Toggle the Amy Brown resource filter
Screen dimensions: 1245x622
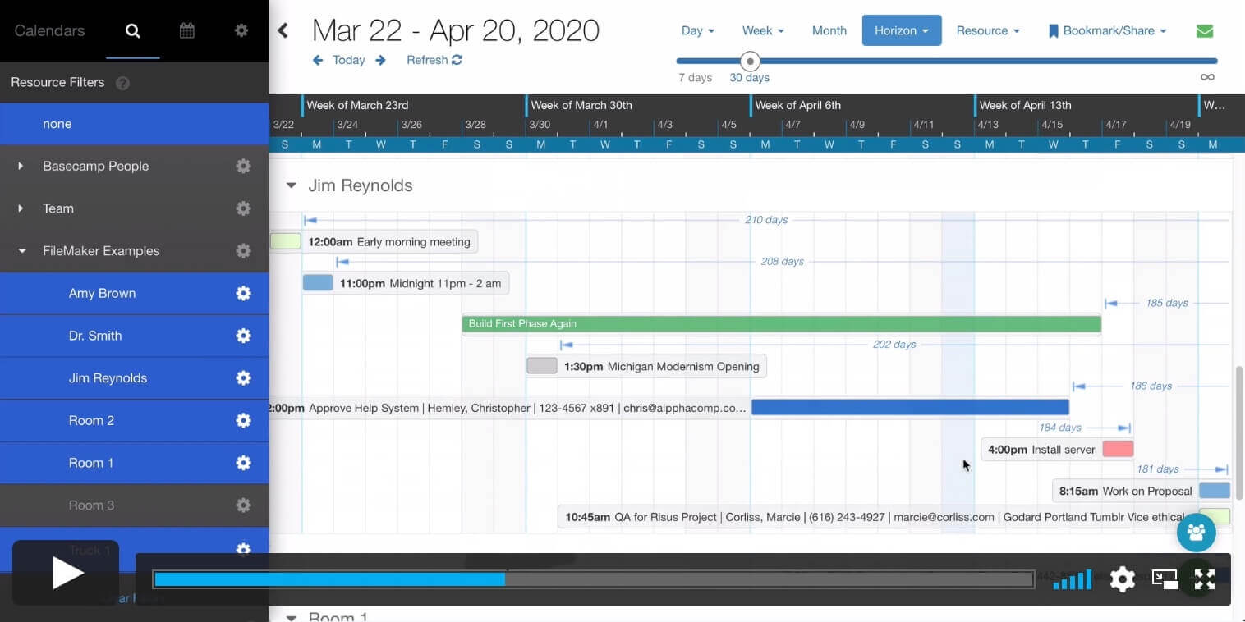point(102,293)
